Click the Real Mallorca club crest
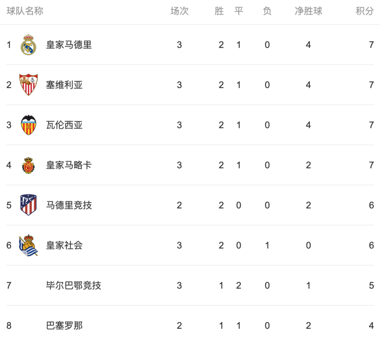The width and height of the screenshot is (380, 338). coord(28,165)
